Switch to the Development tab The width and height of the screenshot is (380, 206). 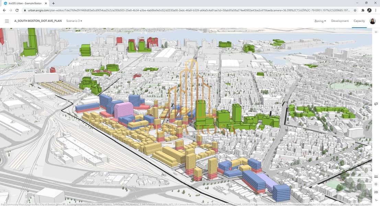(340, 21)
